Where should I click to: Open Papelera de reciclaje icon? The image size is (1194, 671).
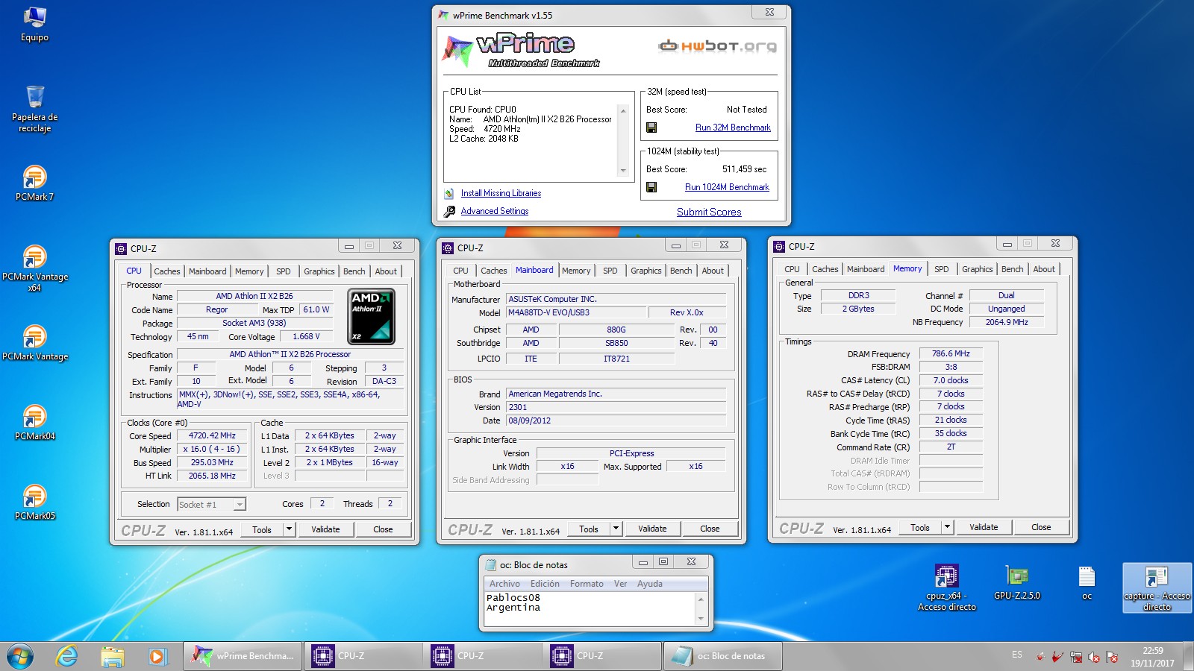pos(34,109)
